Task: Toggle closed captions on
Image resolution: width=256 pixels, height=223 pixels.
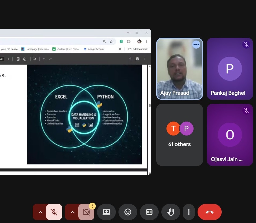Action: point(149,212)
